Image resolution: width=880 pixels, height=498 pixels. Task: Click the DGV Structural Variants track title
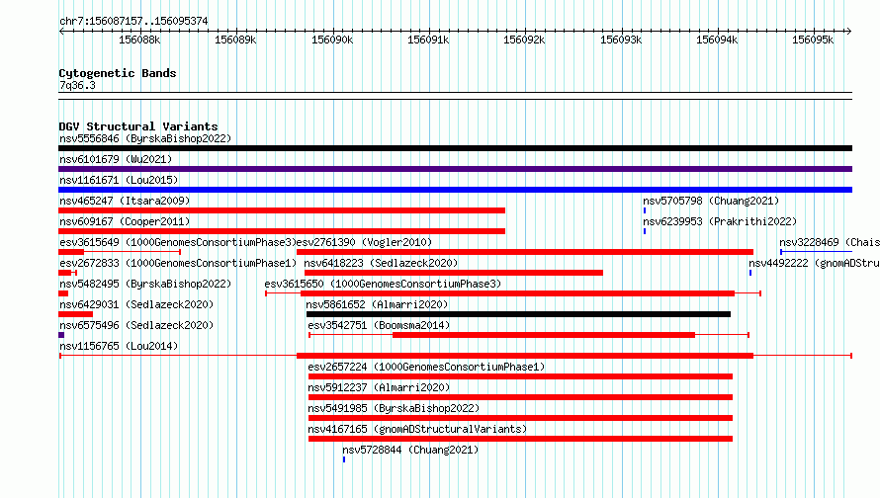click(x=138, y=126)
